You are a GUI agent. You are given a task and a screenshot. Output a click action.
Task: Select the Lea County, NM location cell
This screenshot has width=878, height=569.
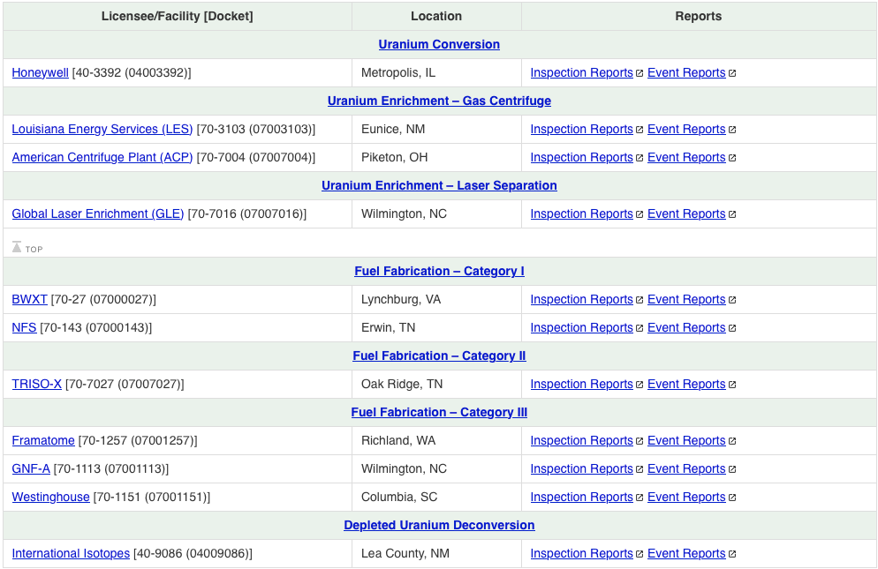[x=436, y=553]
